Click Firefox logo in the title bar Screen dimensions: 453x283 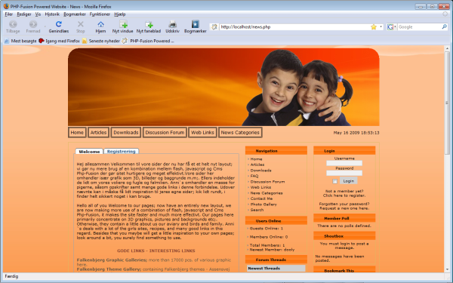[6, 6]
